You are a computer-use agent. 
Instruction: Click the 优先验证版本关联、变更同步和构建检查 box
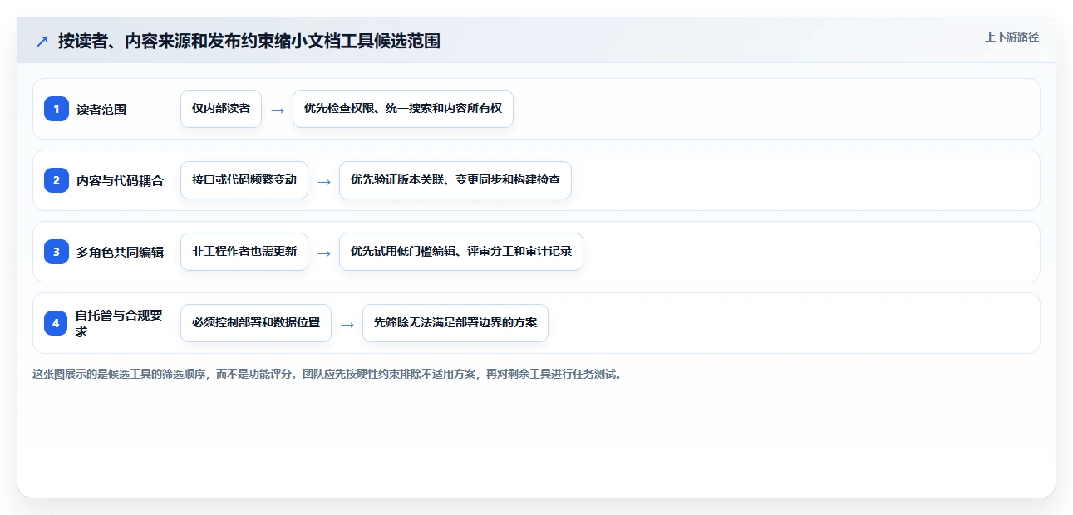(x=455, y=180)
